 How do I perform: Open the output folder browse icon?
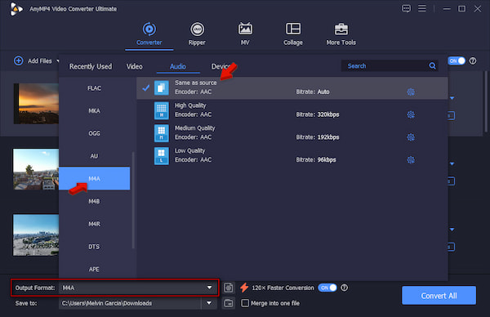(229, 303)
